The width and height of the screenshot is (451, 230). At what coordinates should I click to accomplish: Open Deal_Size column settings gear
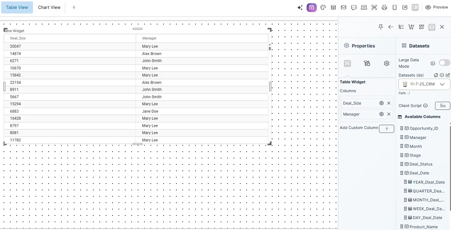(381, 103)
